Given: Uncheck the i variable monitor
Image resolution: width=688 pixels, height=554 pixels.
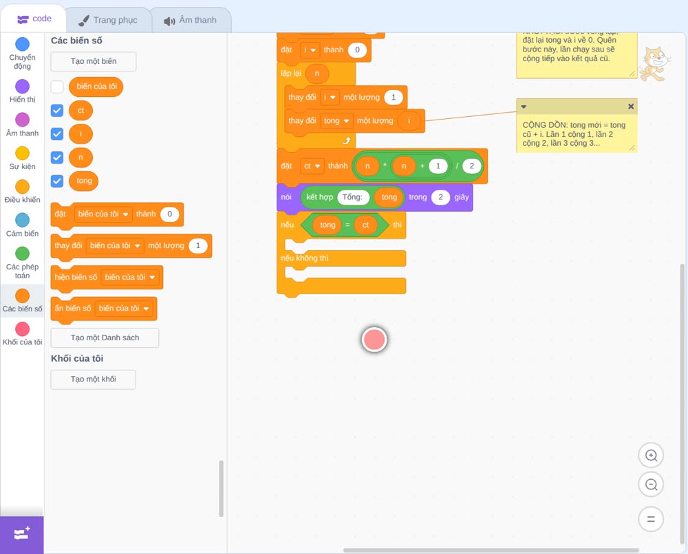Looking at the screenshot, I should click(57, 134).
